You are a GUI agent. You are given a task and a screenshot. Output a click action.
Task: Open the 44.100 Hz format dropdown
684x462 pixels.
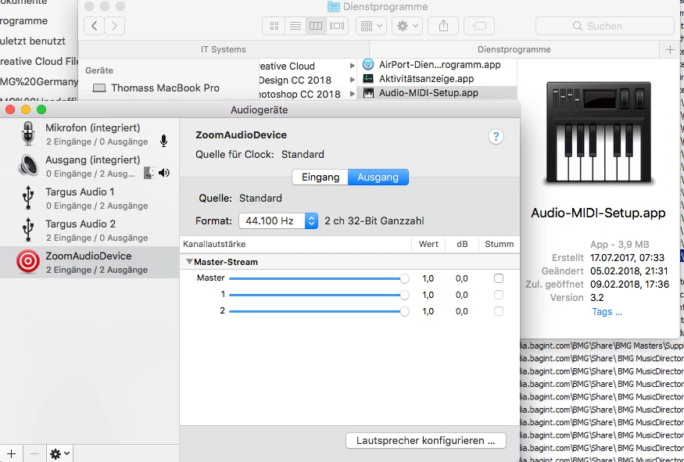click(278, 220)
